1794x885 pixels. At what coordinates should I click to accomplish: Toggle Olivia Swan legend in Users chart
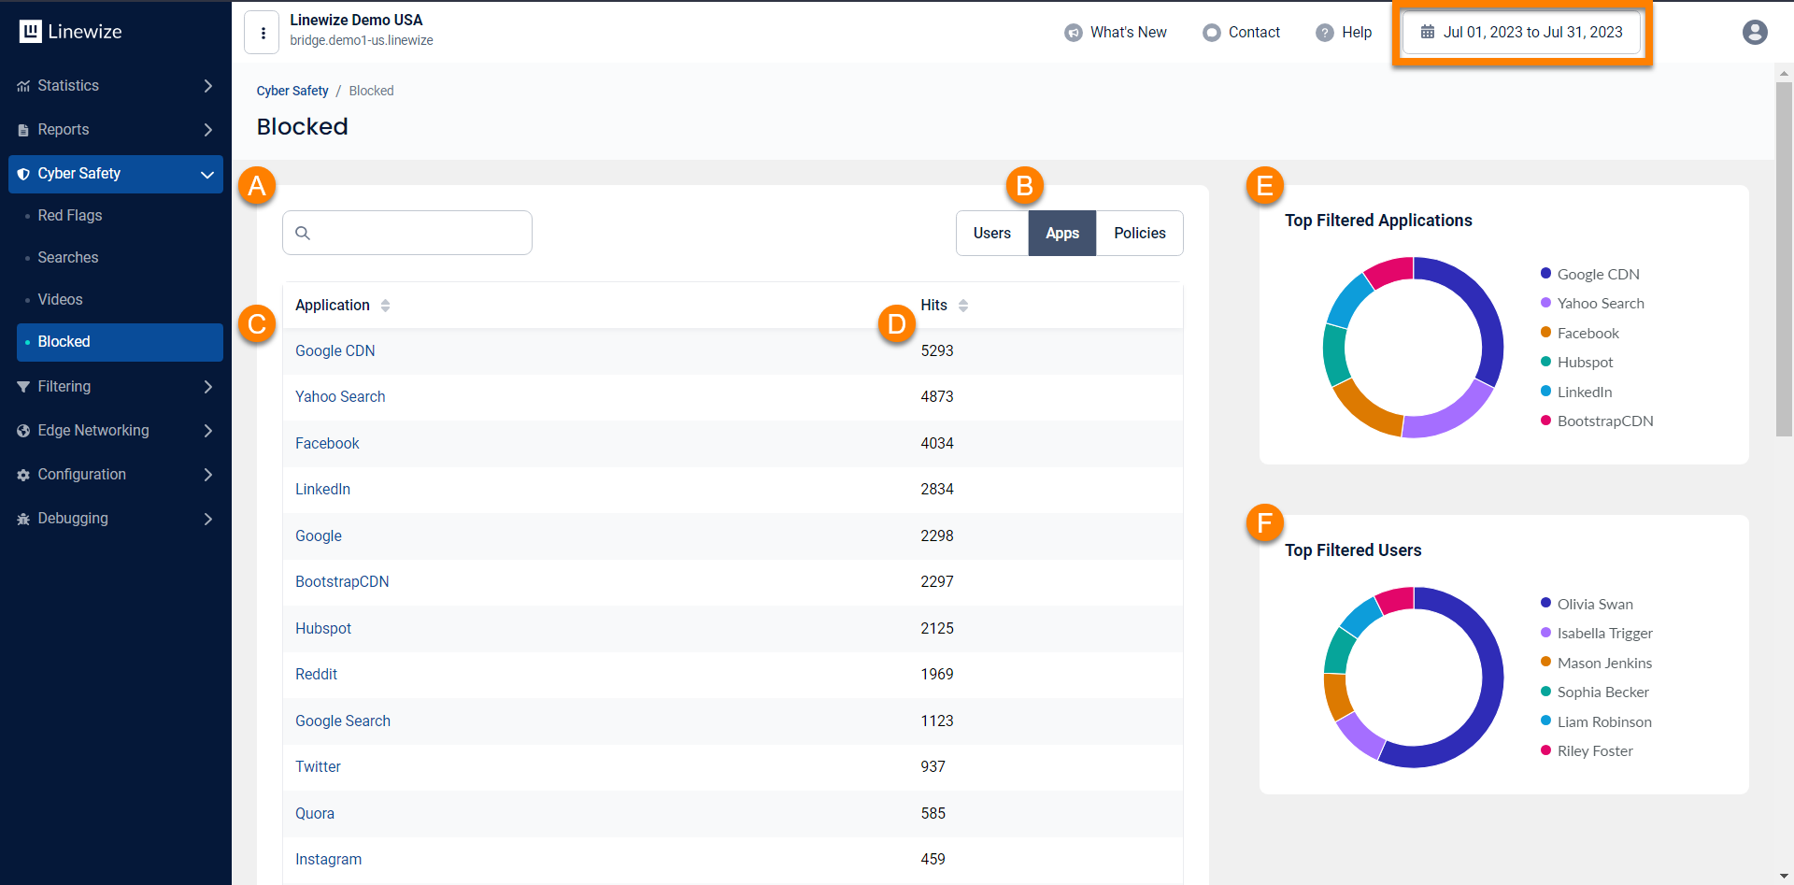pyautogui.click(x=1594, y=604)
